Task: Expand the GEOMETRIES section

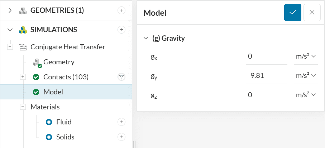Action: point(10,11)
